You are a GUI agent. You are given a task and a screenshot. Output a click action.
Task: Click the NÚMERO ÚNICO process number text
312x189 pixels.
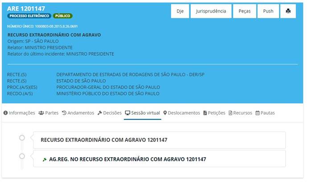(x=42, y=26)
